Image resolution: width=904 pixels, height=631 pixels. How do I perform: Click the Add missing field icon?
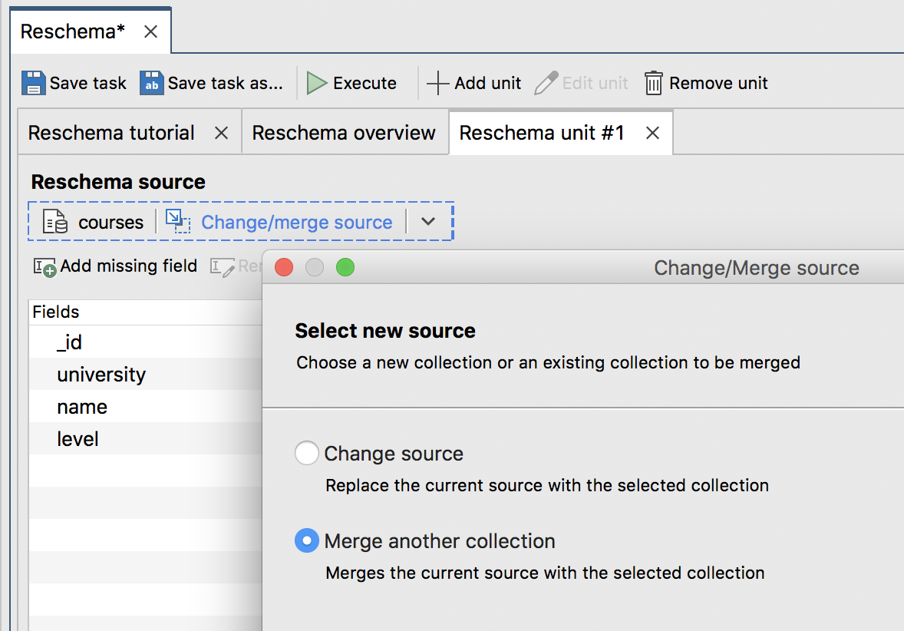45,266
